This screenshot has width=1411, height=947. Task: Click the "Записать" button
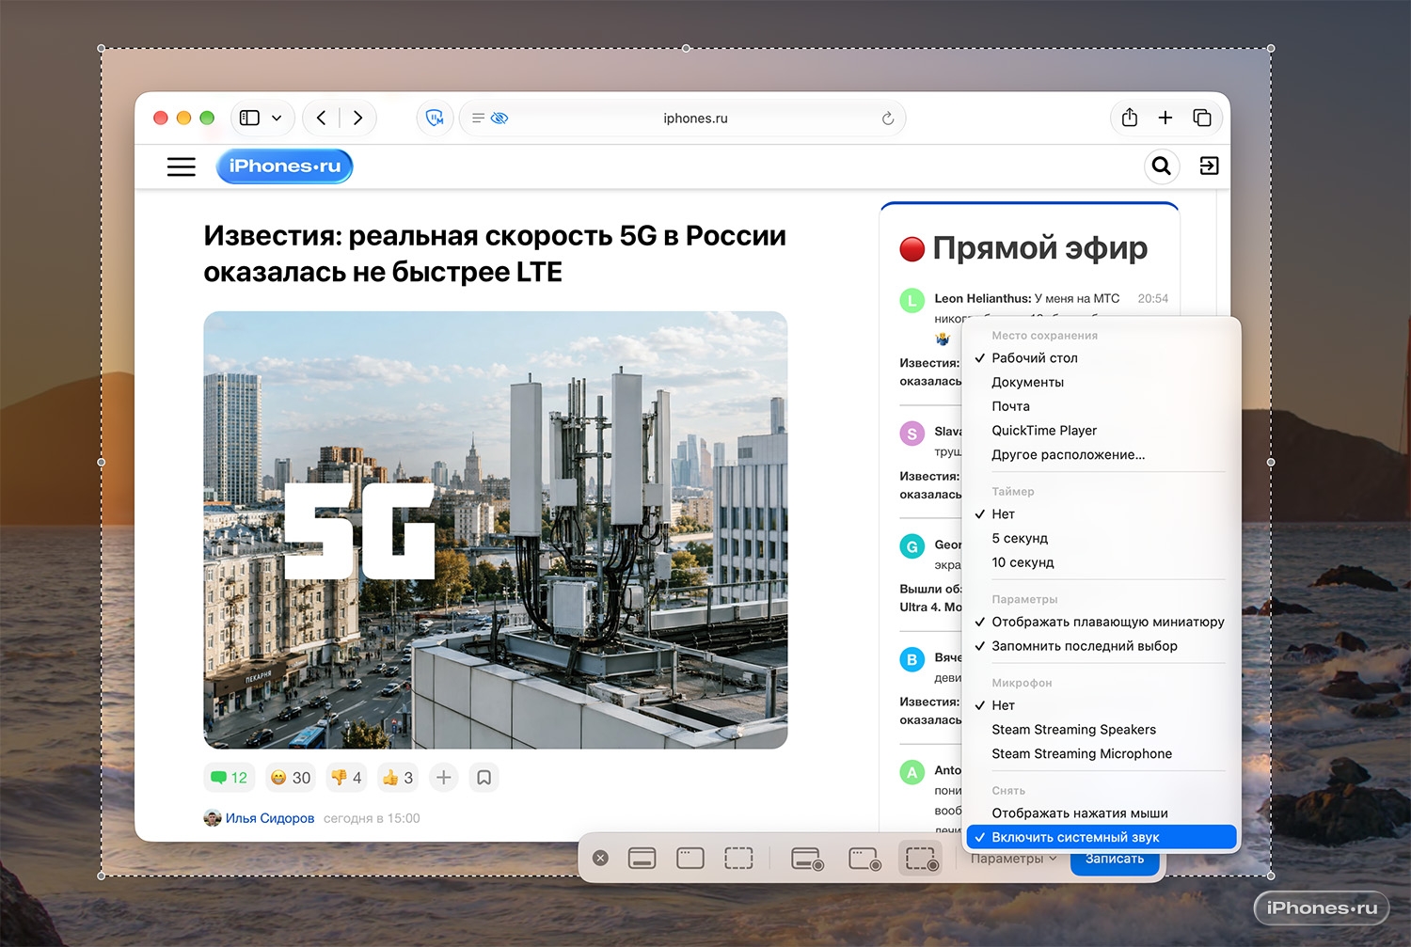tap(1115, 860)
